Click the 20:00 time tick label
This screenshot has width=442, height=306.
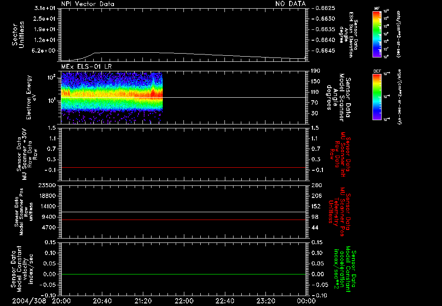point(61,301)
